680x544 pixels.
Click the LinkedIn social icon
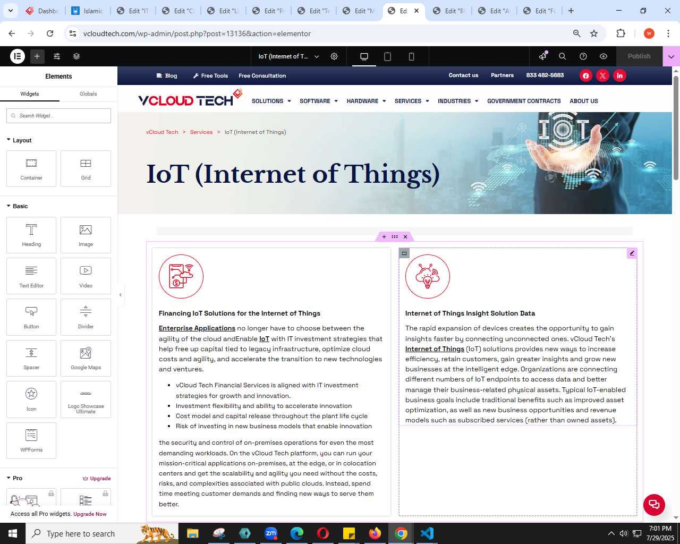click(x=619, y=75)
